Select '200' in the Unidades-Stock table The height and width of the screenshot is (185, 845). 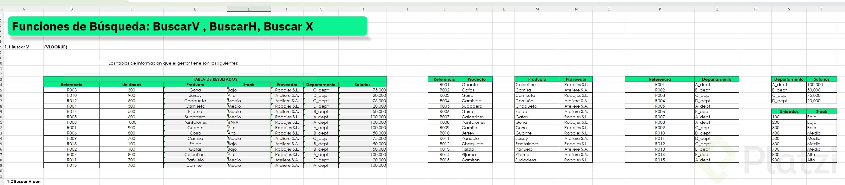click(x=789, y=122)
